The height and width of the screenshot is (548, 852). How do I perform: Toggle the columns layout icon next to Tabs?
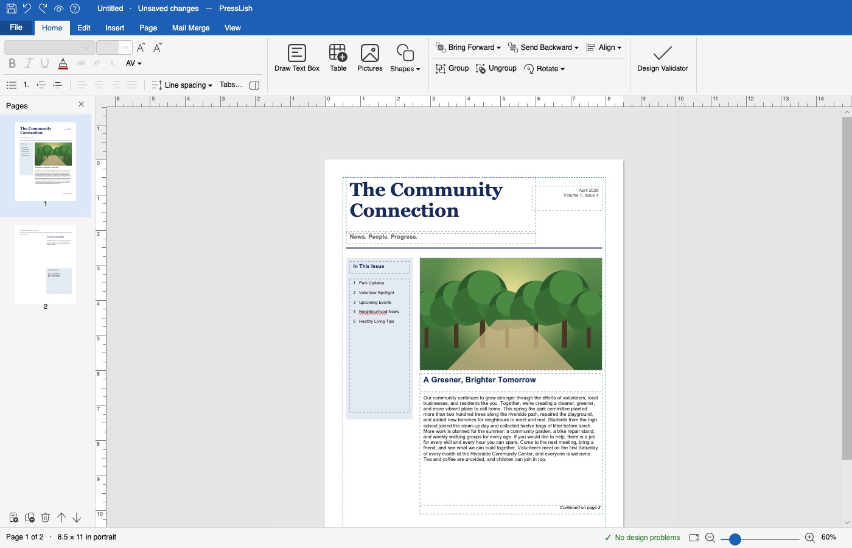[x=255, y=85]
